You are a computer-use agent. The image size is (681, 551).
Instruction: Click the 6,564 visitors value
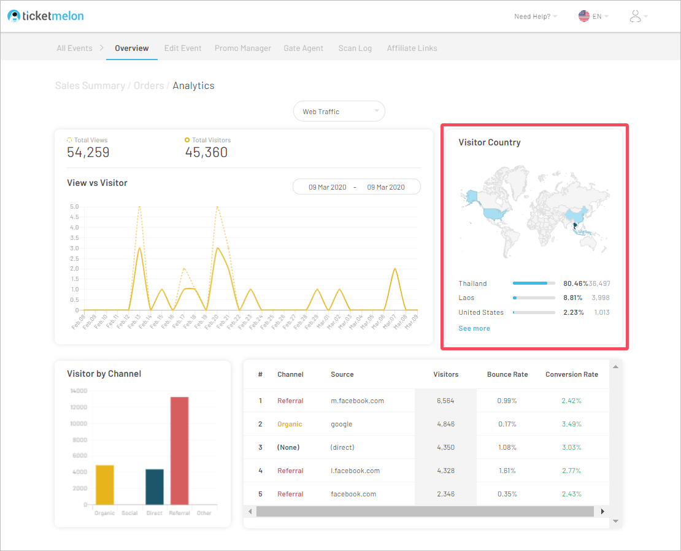pyautogui.click(x=445, y=401)
